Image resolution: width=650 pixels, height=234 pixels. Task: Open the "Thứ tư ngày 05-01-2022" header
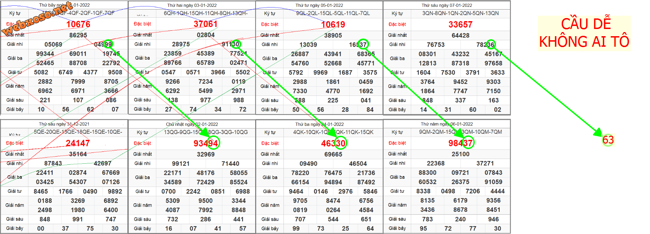point(319,5)
